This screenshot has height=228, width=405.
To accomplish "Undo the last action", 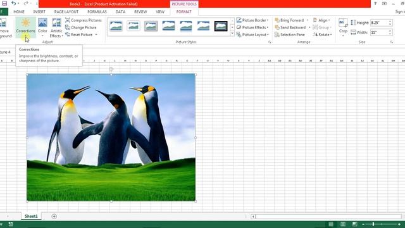I will coord(13,4).
